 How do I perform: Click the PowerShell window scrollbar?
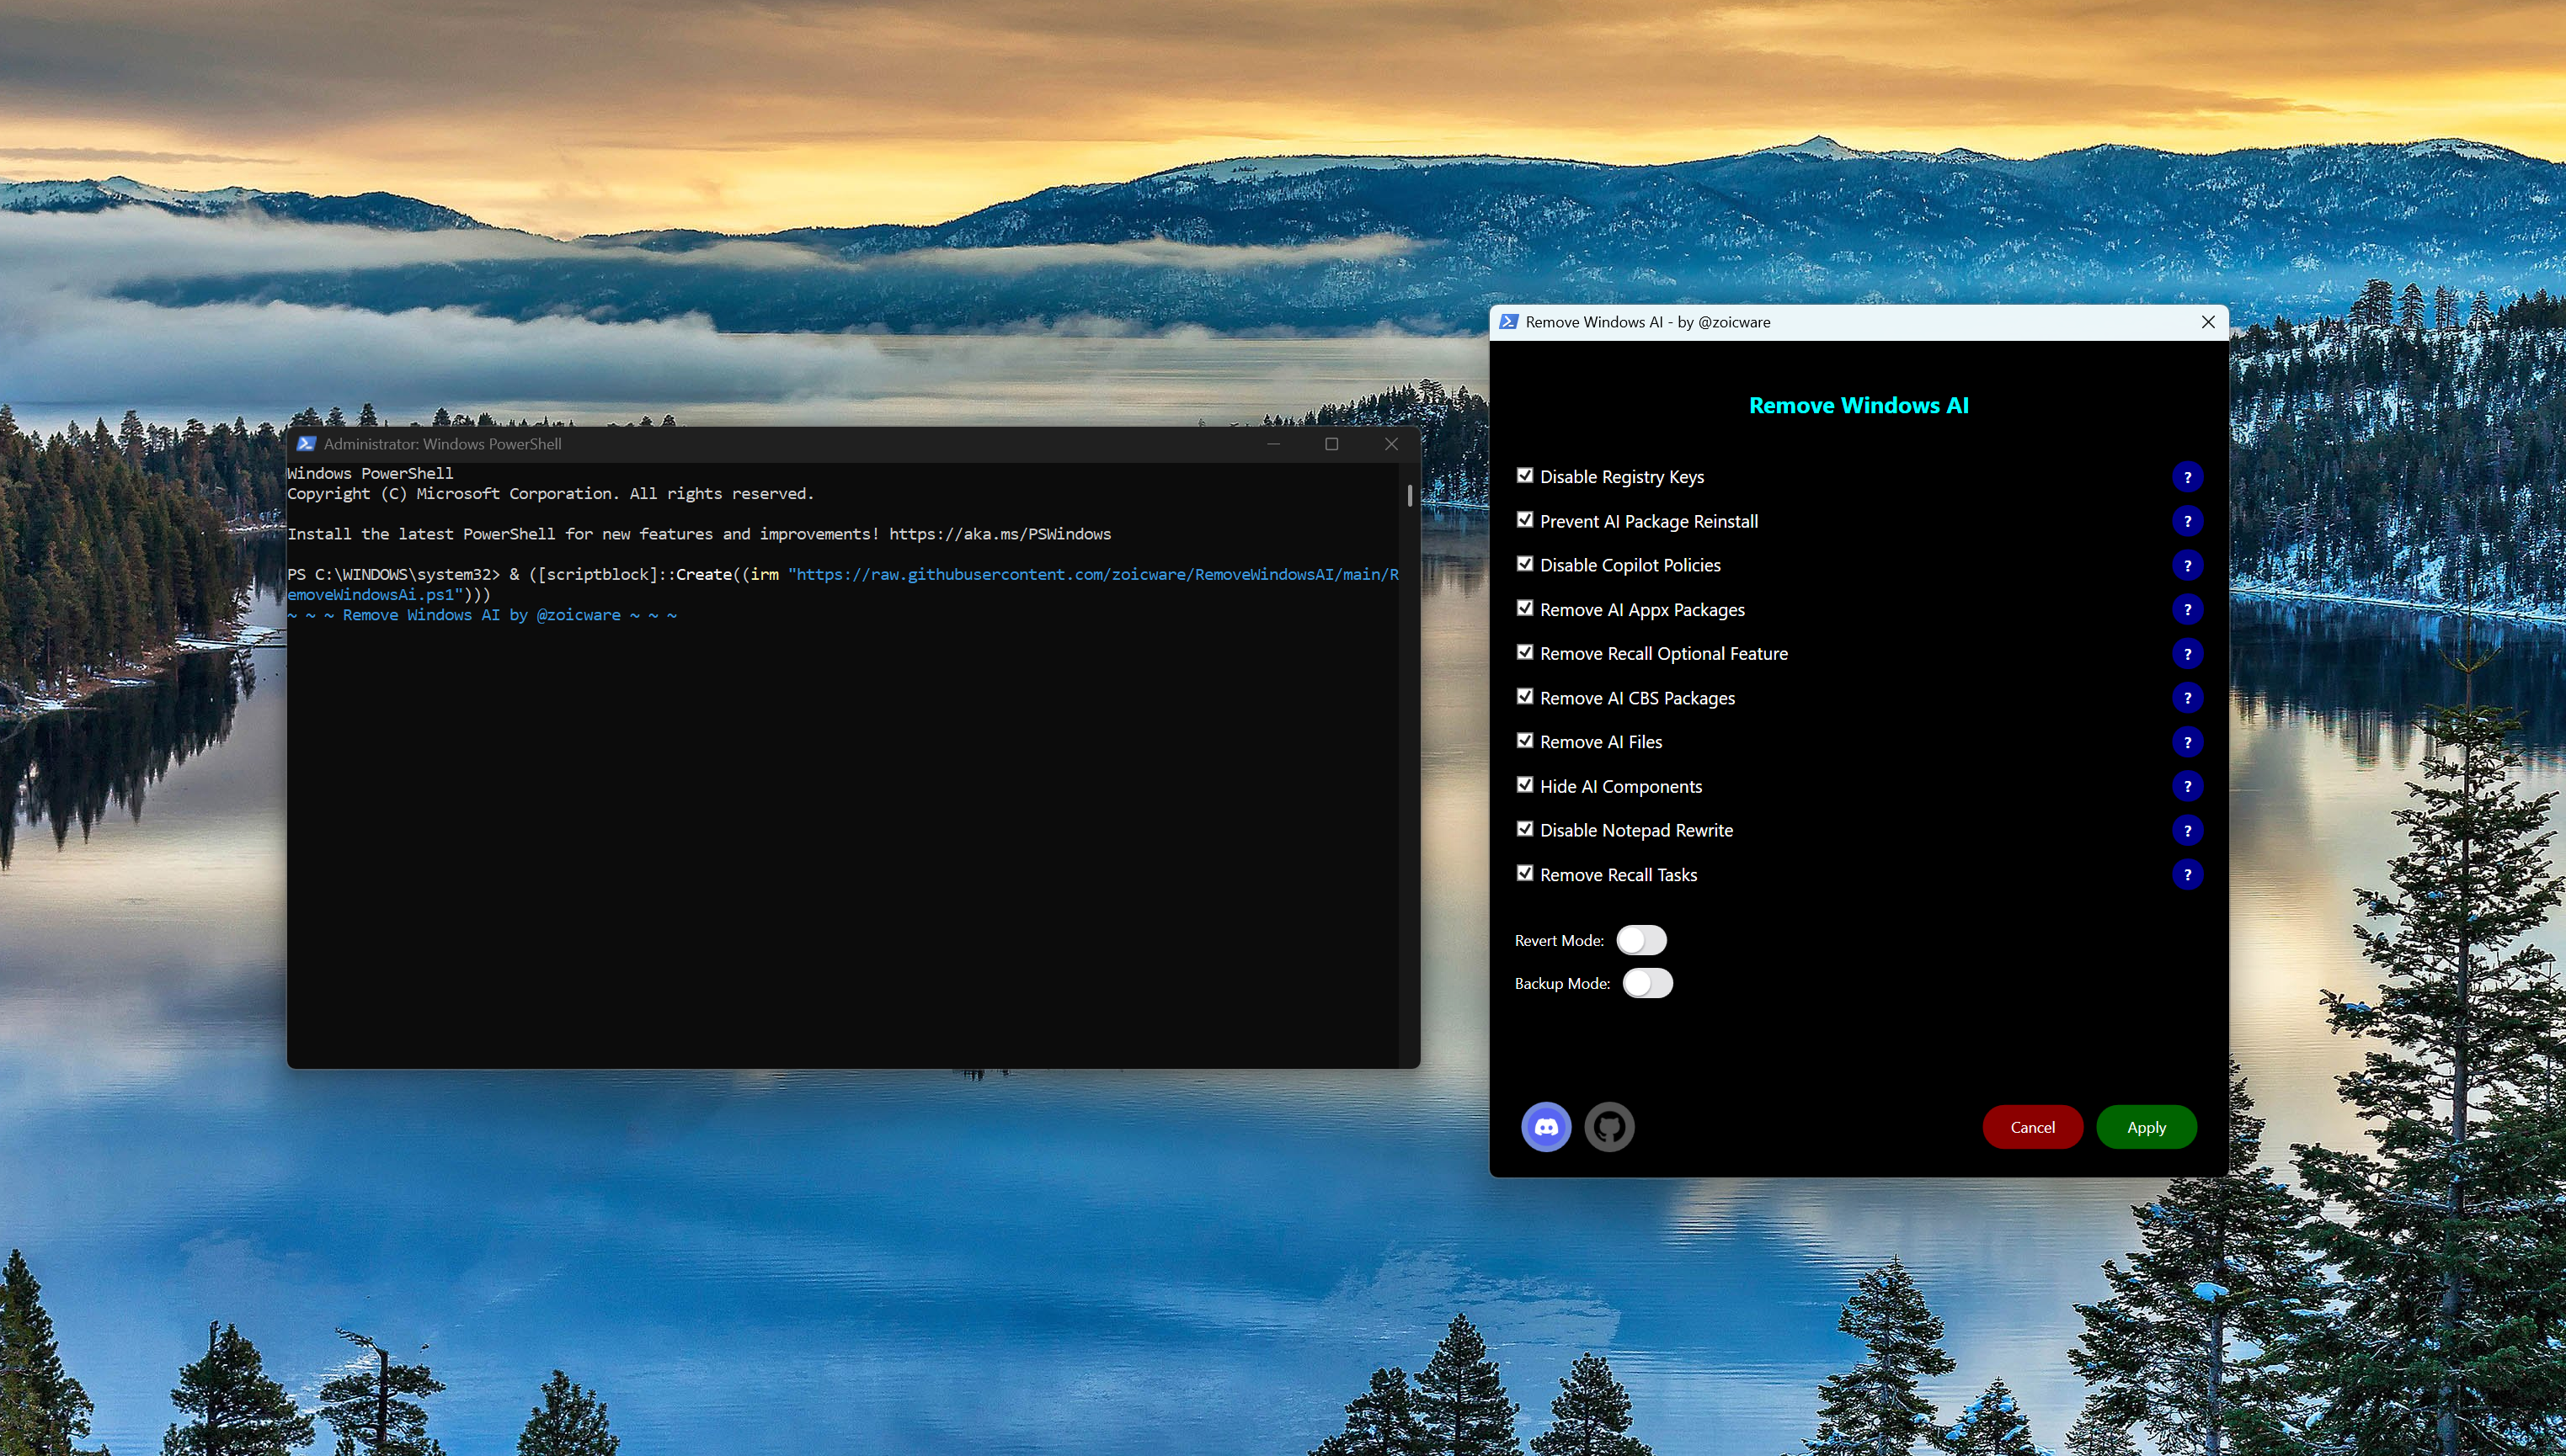tap(1409, 497)
